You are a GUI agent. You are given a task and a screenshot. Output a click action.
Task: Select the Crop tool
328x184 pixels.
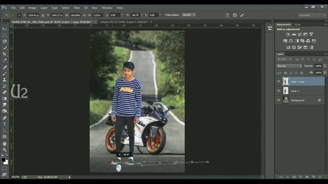[x=5, y=54]
